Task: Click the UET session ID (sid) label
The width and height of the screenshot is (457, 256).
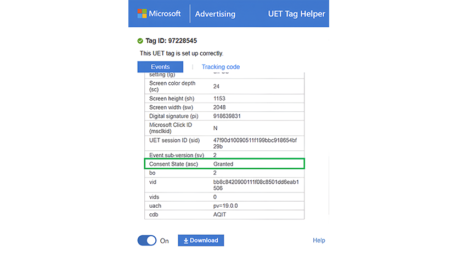Action: point(174,140)
